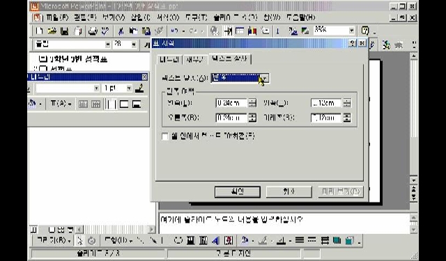This screenshot has height=261, width=446.
Task: Click the top margin input field
Action: tap(326, 103)
